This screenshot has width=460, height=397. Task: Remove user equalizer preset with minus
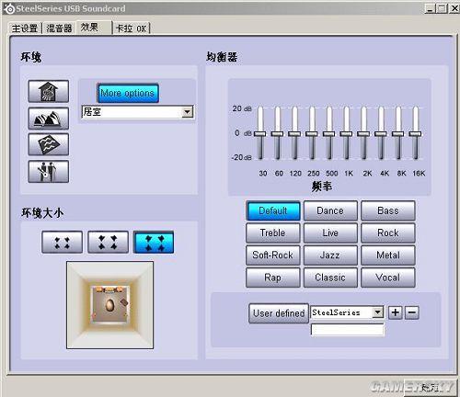point(412,312)
